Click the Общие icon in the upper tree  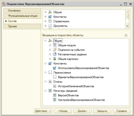click(x=50, y=12)
